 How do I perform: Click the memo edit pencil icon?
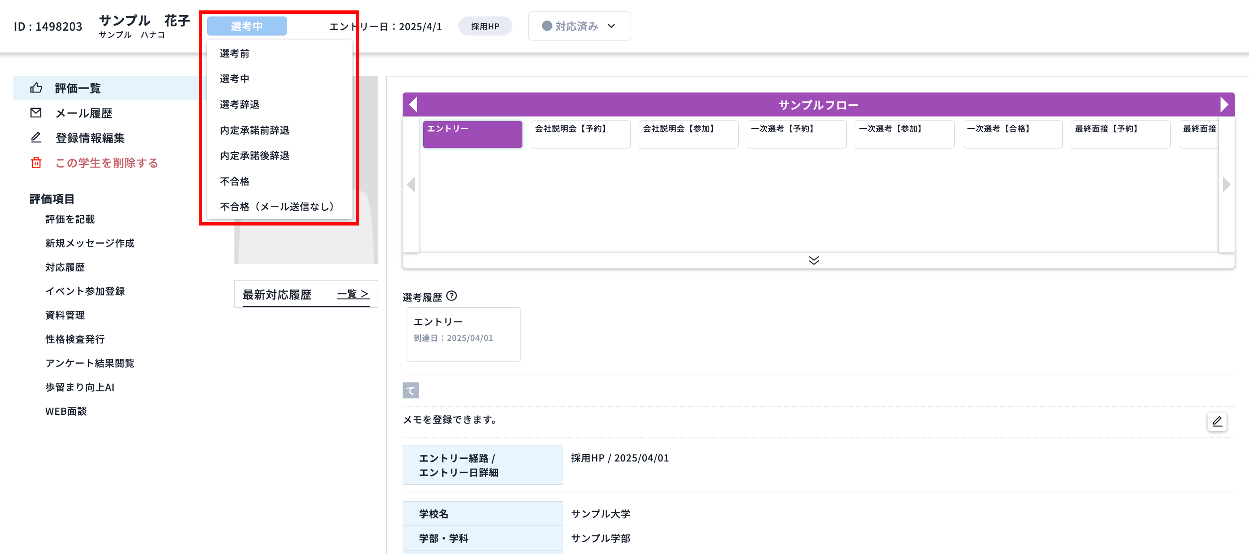point(1216,421)
